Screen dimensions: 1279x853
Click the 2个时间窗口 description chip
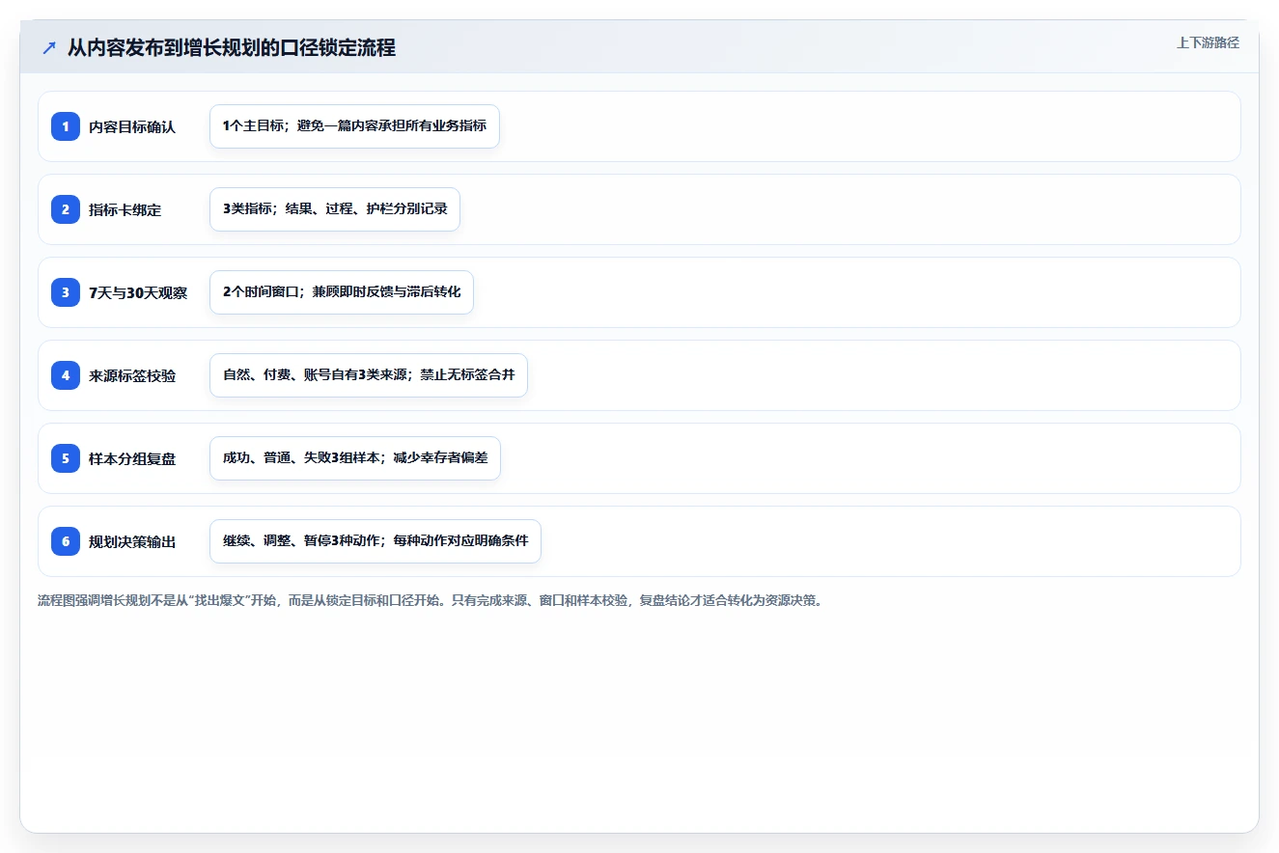(x=342, y=292)
